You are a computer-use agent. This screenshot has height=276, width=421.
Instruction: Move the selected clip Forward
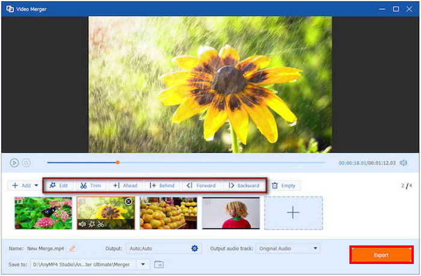click(x=201, y=185)
